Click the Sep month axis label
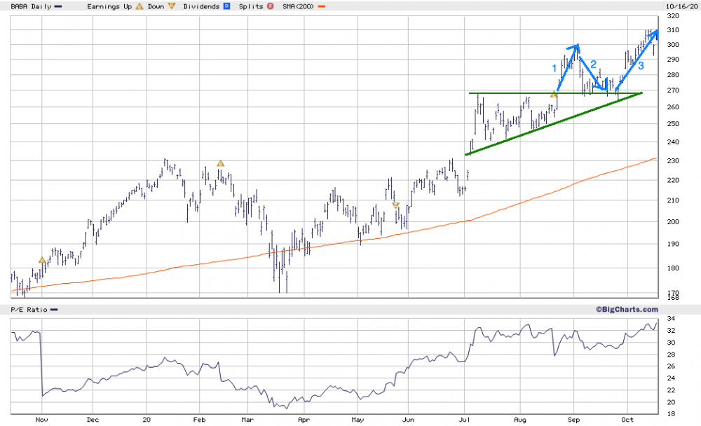 [x=573, y=420]
